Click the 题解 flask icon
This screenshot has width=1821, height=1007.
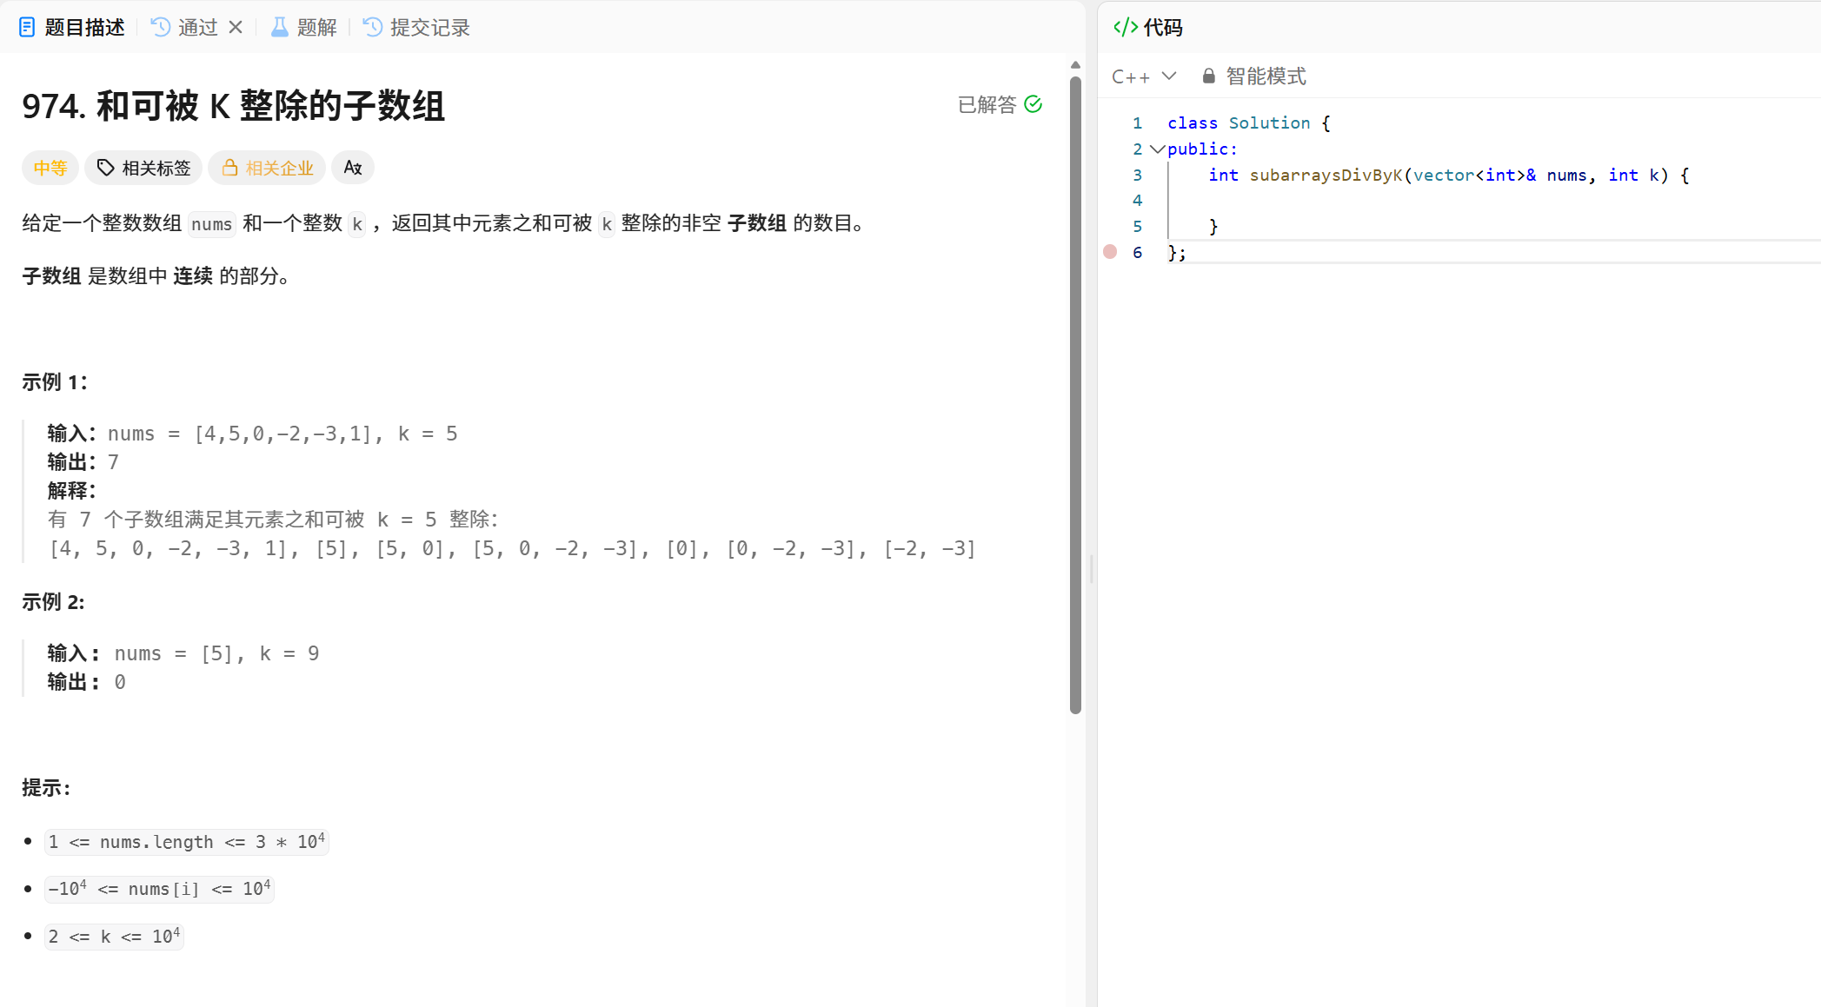(279, 28)
